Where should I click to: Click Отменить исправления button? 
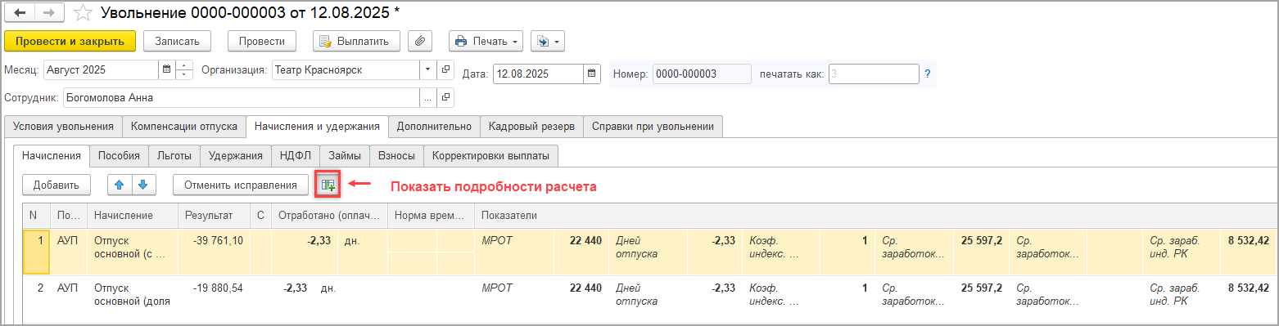point(241,185)
